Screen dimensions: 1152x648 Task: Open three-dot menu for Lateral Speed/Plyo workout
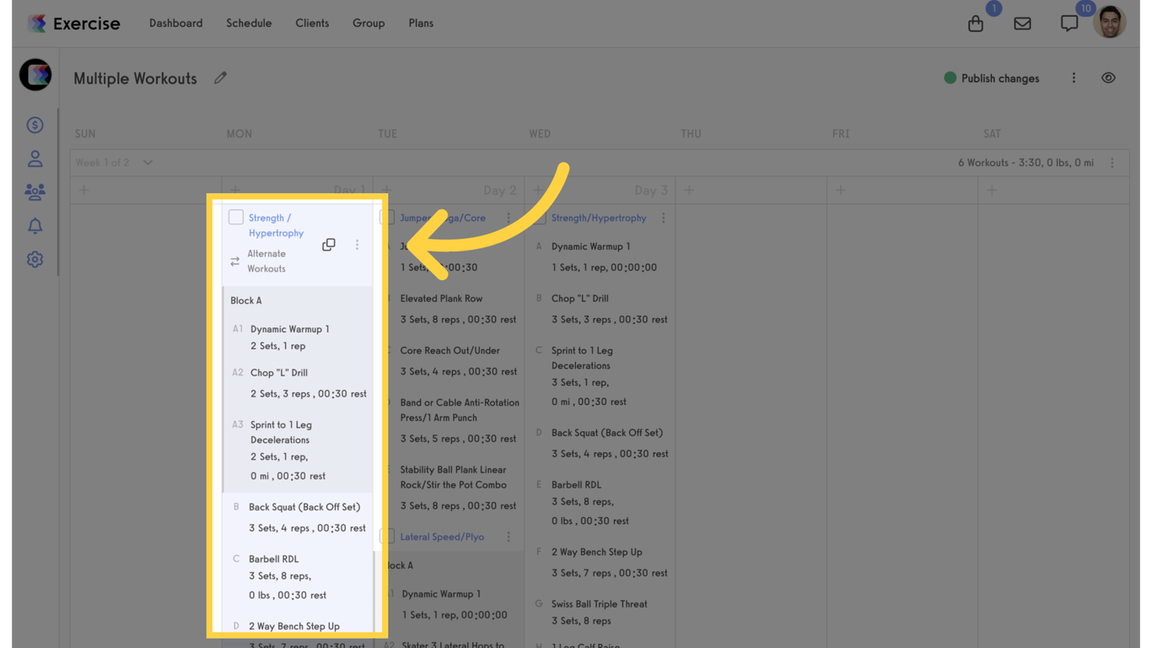pyautogui.click(x=509, y=537)
